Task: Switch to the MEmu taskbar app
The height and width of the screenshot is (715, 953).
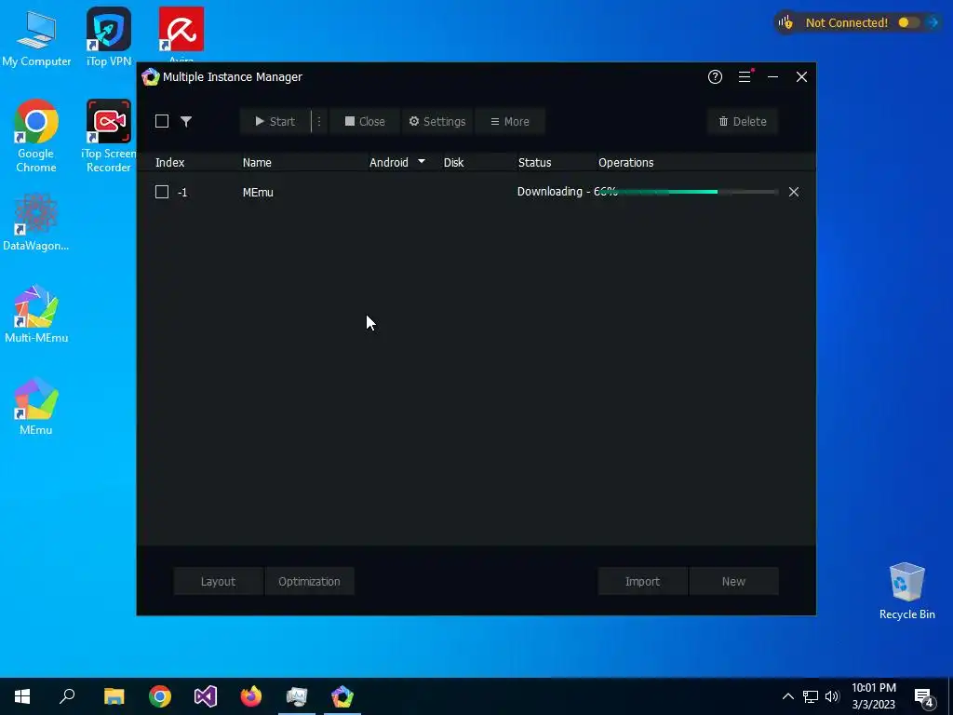Action: pos(342,696)
